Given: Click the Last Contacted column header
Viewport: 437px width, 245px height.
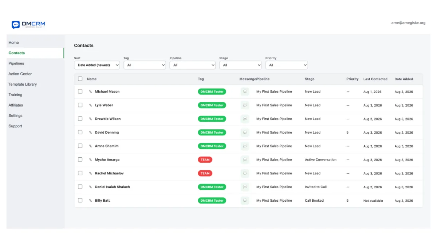Looking at the screenshot, I should [x=375, y=79].
